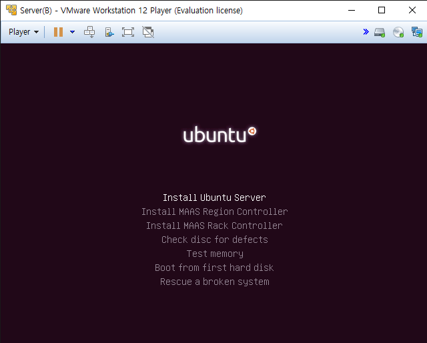Screen dimensions: 427x343
Task: Expand the power options arrow beside pause
Action: click(x=72, y=32)
